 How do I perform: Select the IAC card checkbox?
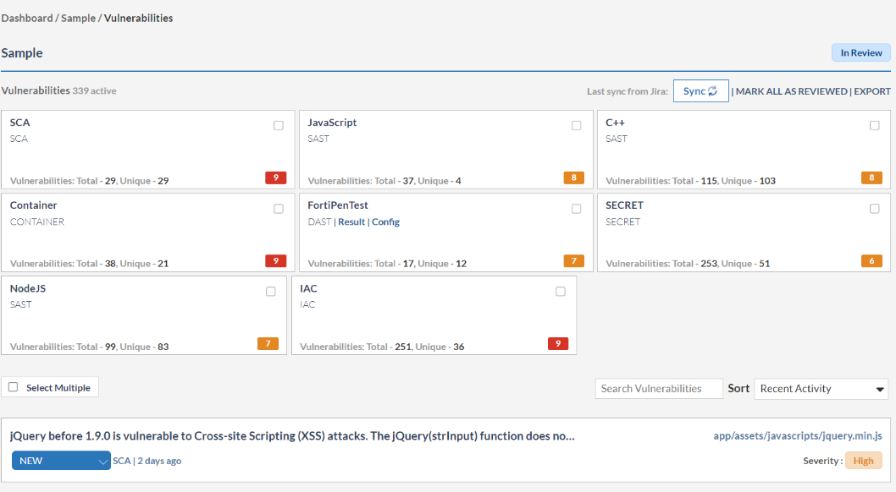[561, 292]
